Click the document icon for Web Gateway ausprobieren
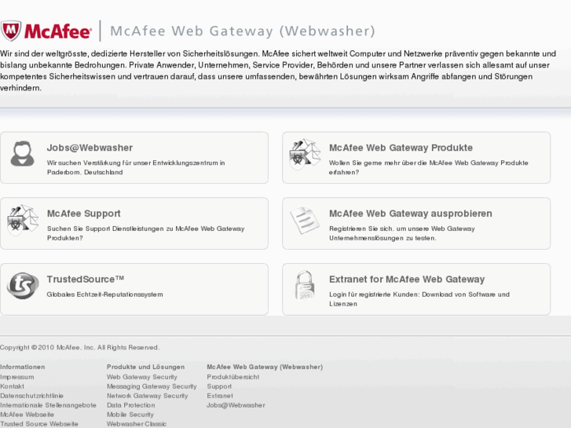 pyautogui.click(x=305, y=220)
